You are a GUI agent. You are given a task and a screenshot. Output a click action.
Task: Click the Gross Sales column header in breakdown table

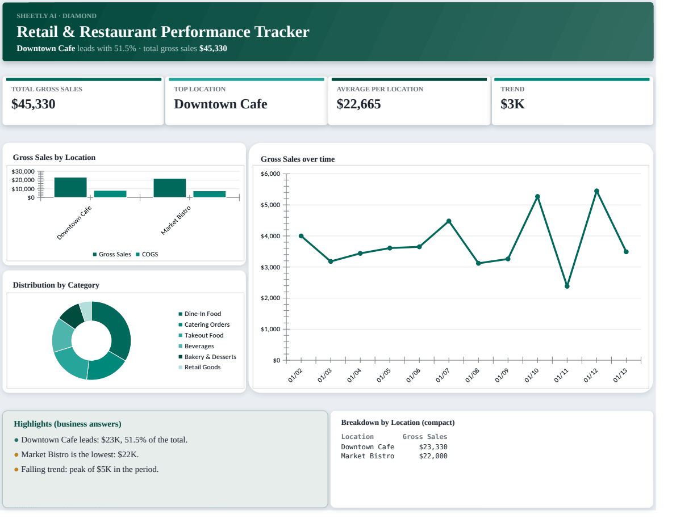(x=425, y=437)
